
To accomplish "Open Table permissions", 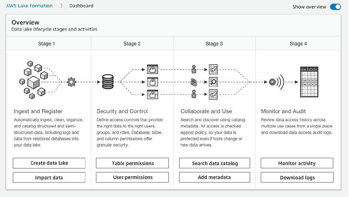I will pyautogui.click(x=132, y=163).
